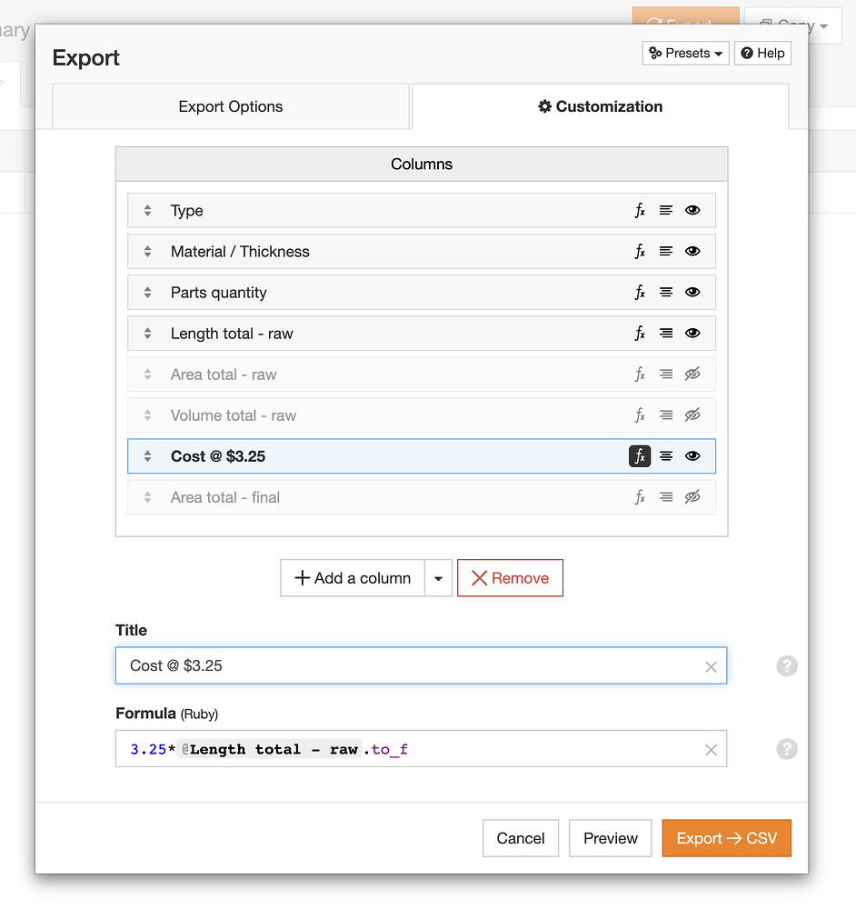Clear the Title field using the X icon
The image size is (856, 909).
[711, 666]
